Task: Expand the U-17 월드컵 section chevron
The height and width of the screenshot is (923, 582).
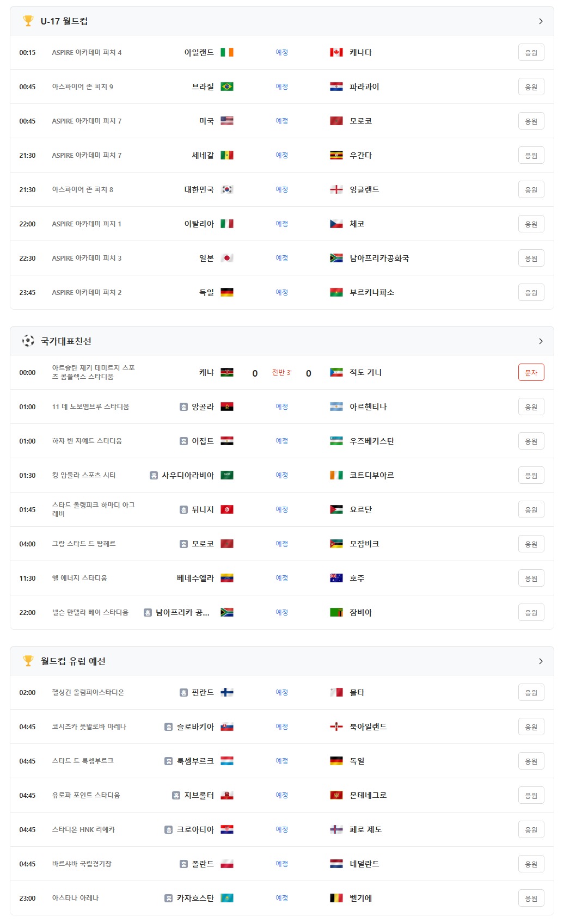Action: click(x=541, y=21)
